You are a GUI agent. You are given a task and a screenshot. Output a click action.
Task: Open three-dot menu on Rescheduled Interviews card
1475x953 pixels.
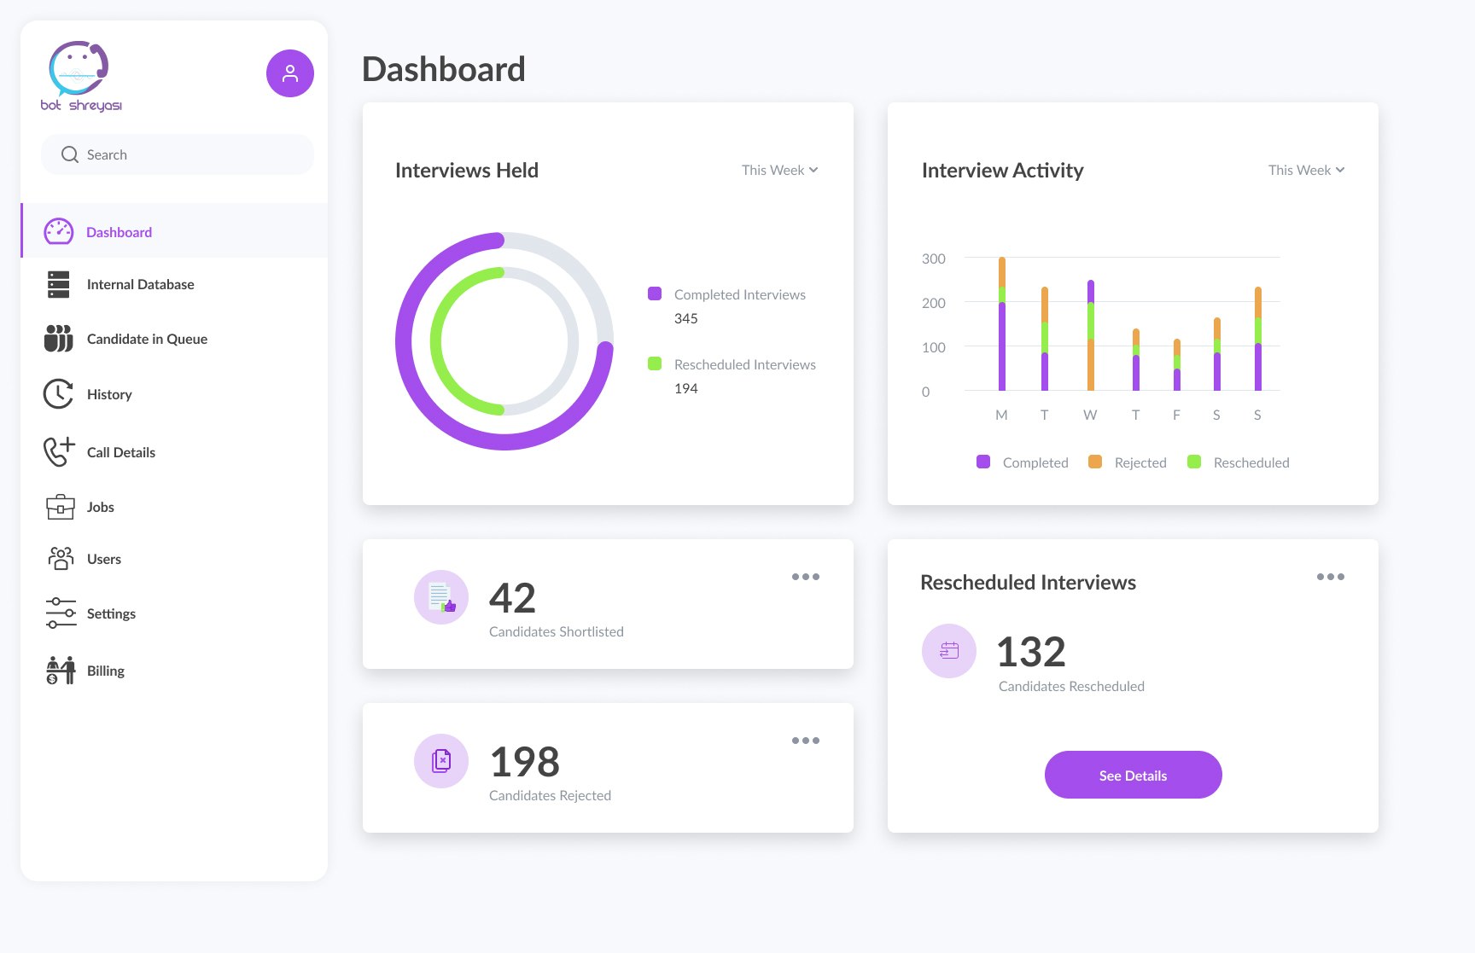1331,577
